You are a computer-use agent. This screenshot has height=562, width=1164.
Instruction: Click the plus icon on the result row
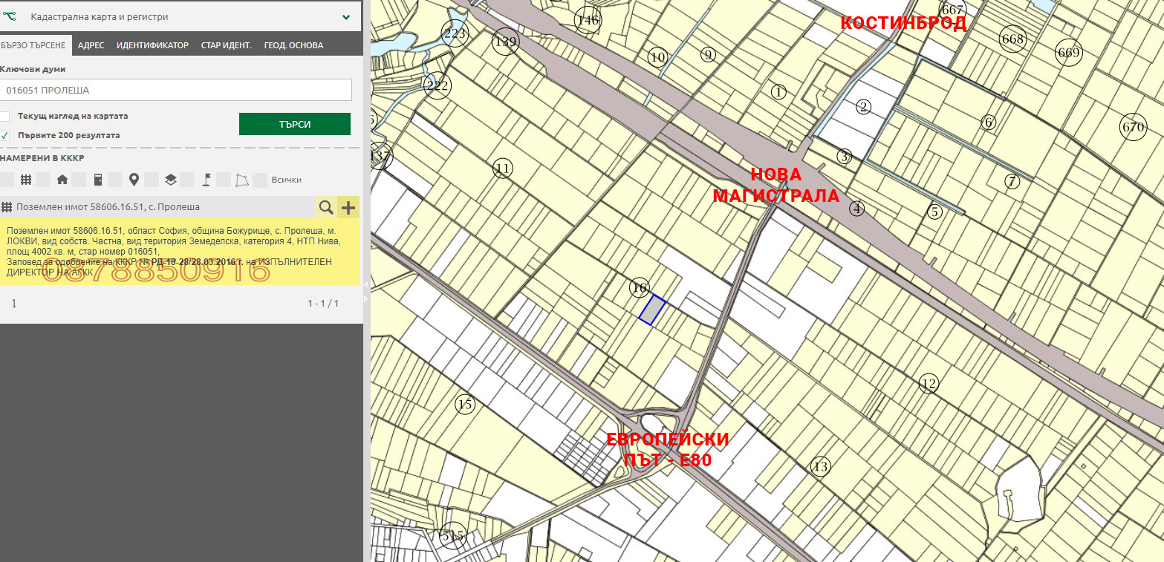point(348,207)
